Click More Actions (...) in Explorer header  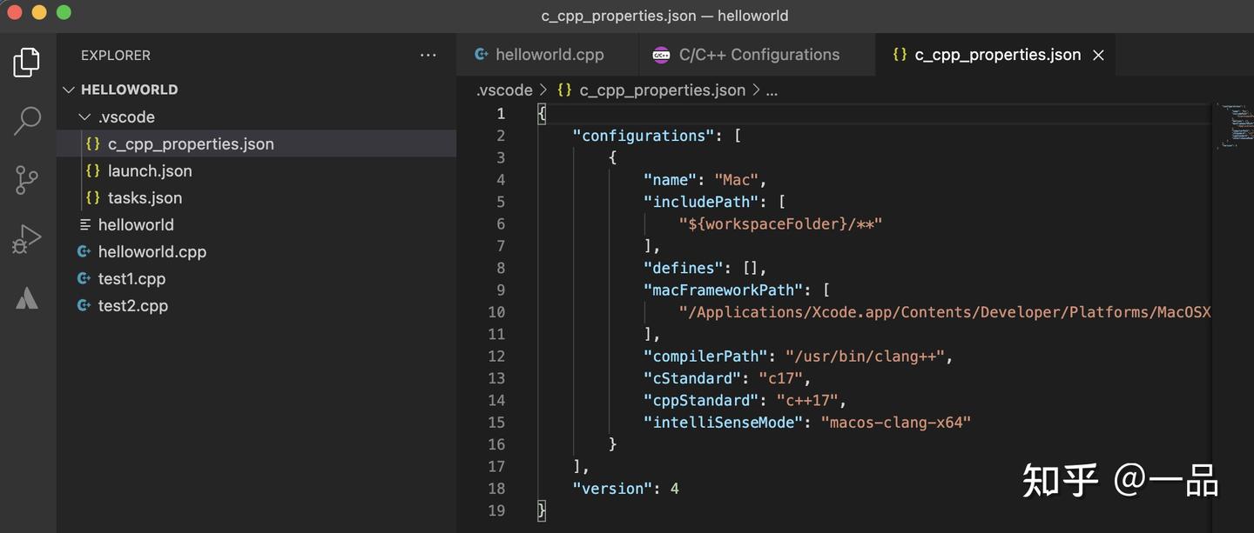(x=428, y=54)
